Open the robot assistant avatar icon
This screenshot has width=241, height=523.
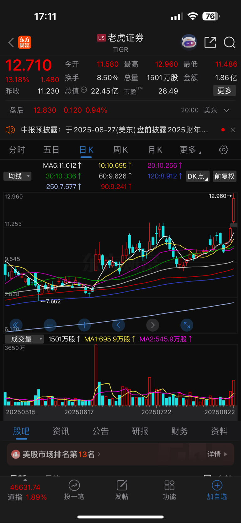[189, 42]
